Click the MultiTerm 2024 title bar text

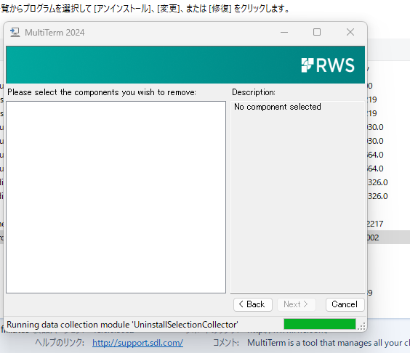click(55, 33)
